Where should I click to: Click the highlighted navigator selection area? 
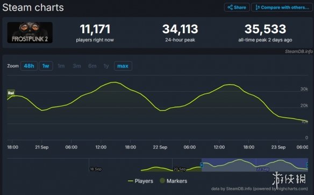255,165
